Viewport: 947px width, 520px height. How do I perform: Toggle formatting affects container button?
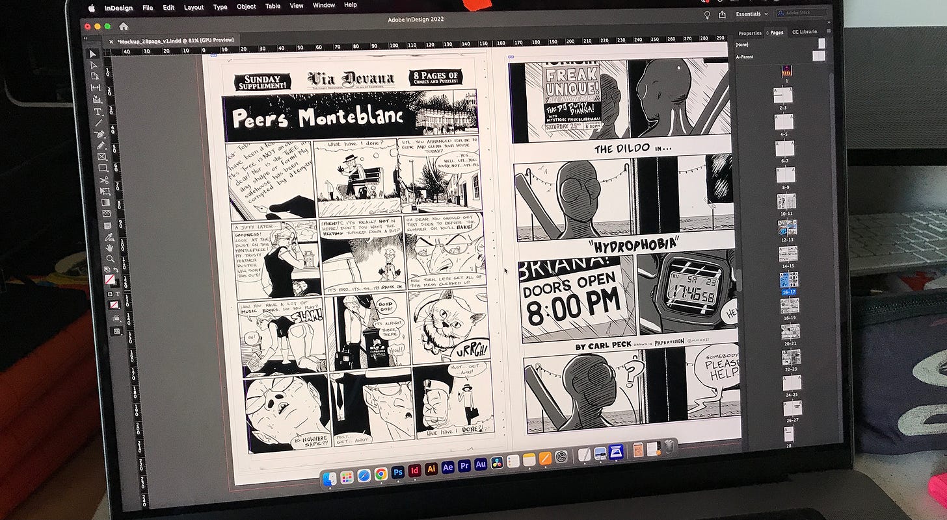[x=110, y=294]
